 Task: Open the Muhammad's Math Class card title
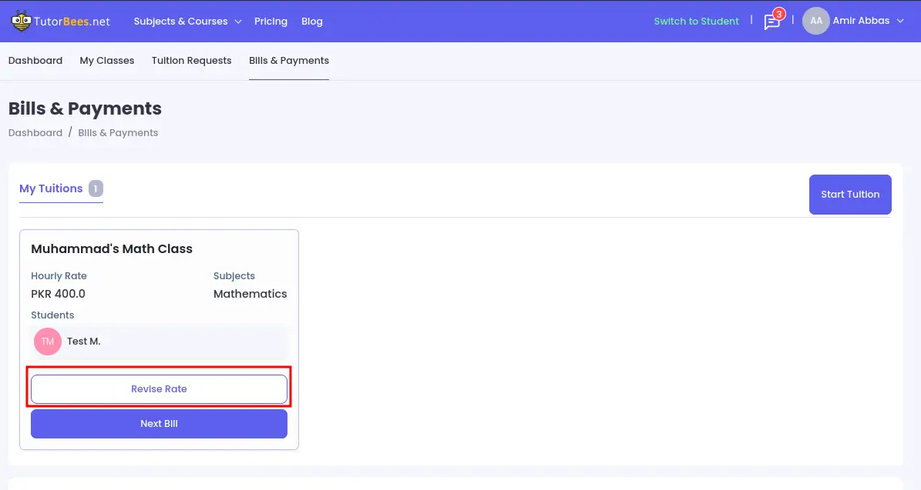coord(112,249)
